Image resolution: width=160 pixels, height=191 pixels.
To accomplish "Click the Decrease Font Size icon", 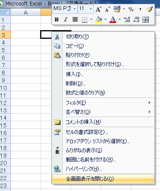I will (x=107, y=9).
